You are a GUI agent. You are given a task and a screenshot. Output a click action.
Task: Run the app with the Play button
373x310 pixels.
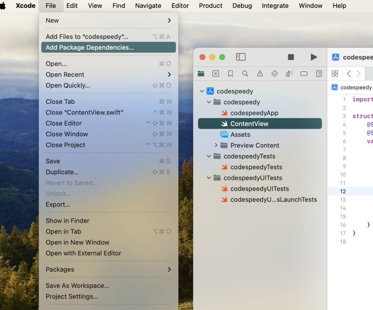(314, 57)
